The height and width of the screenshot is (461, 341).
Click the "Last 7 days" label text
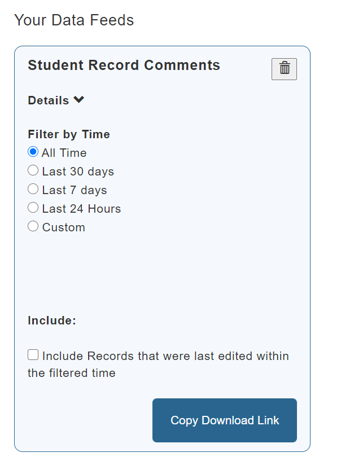tap(75, 190)
